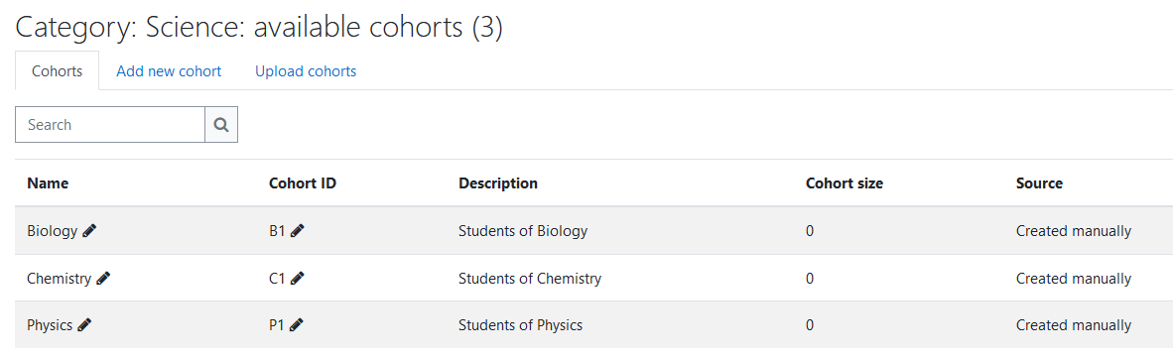The height and width of the screenshot is (359, 1173).
Task: Edit the Biology cohort name with its pencil icon
Action: [89, 232]
